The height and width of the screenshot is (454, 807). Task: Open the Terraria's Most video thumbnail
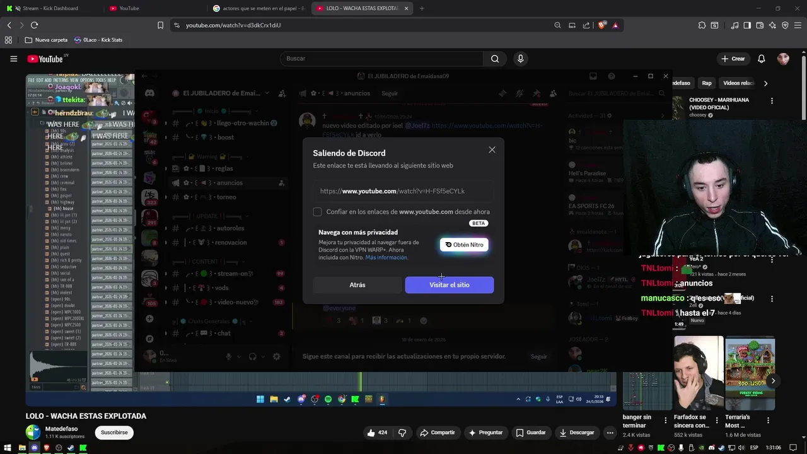750,373
